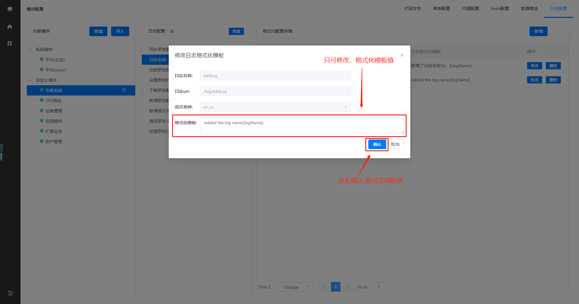Click the 新增 button in 格式化配置详情
579x304 pixels.
[x=539, y=31]
